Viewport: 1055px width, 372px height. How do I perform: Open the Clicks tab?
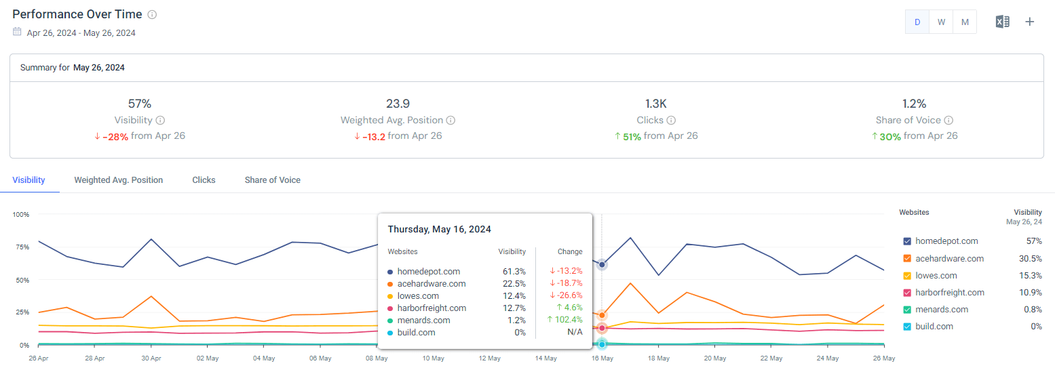point(204,180)
